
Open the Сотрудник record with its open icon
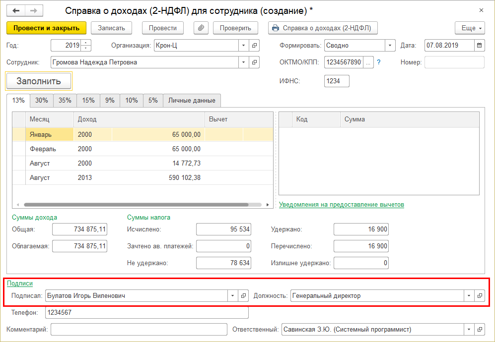[x=255, y=62]
